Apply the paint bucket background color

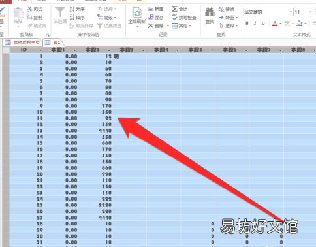point(300,24)
